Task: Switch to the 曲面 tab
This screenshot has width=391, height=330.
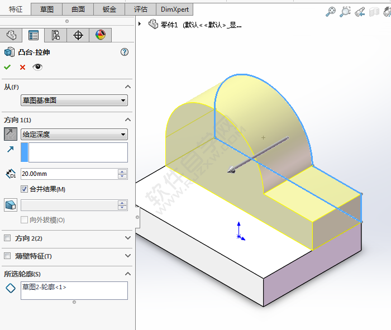Action: [78, 9]
